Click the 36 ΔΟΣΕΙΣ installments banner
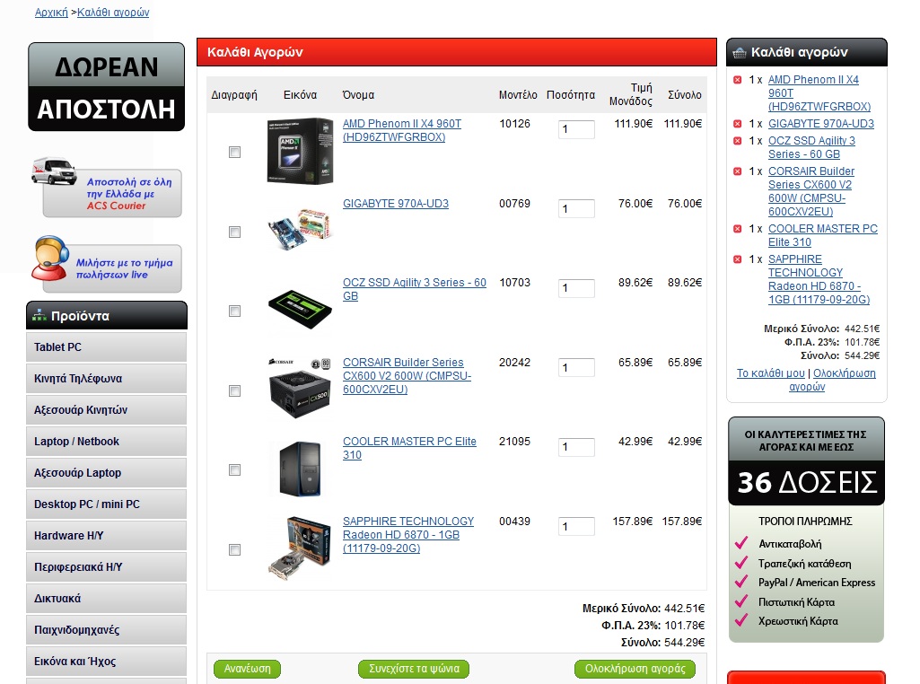The image size is (920, 684). coord(806,461)
